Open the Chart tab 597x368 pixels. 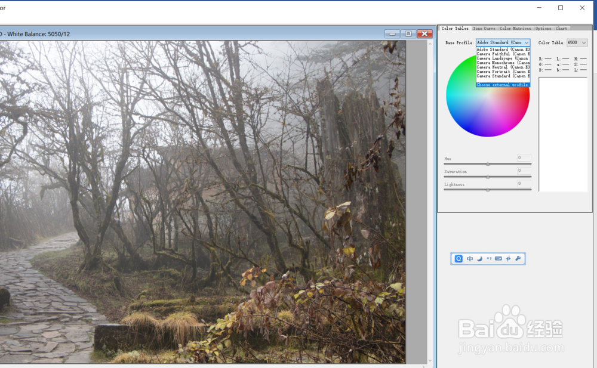pos(562,29)
